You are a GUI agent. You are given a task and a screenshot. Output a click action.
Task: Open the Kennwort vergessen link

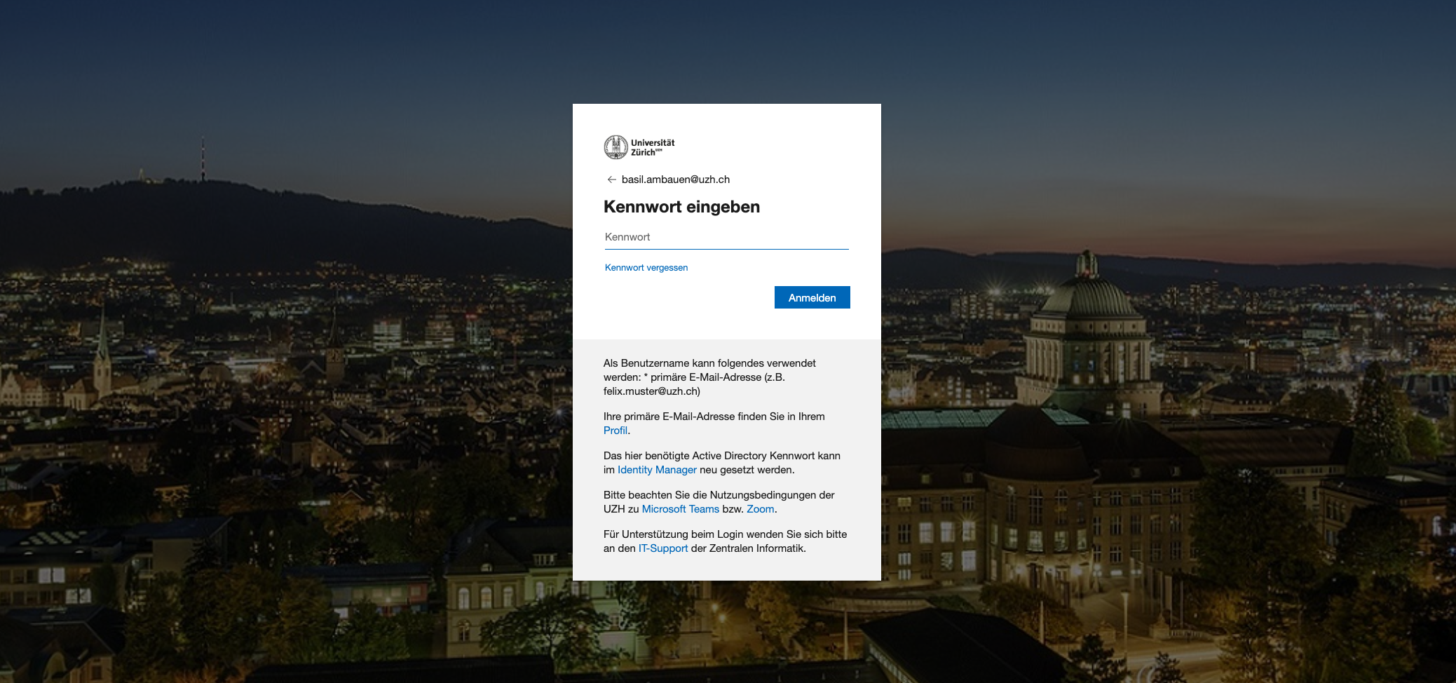646,268
